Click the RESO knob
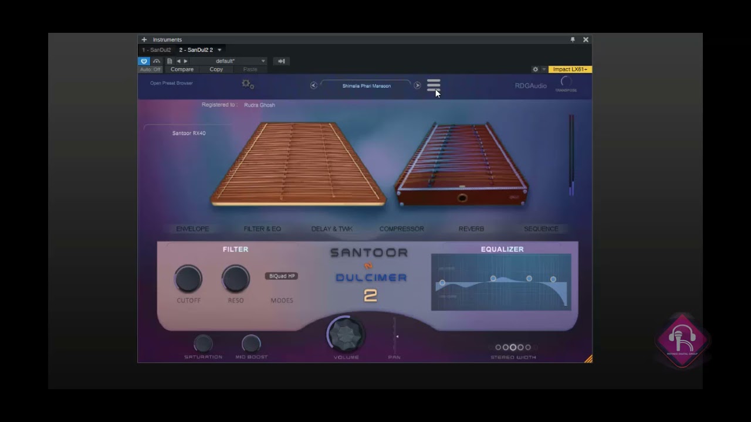751x422 pixels. pos(235,278)
